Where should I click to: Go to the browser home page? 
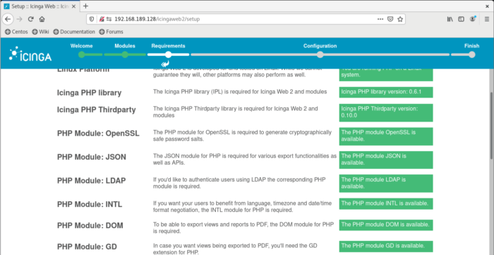tap(42, 19)
